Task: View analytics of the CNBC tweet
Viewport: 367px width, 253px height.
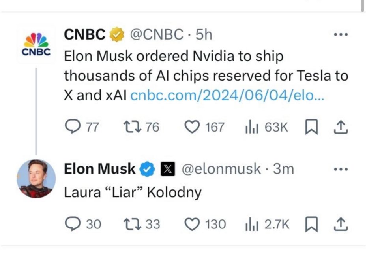Action: pyautogui.click(x=252, y=127)
